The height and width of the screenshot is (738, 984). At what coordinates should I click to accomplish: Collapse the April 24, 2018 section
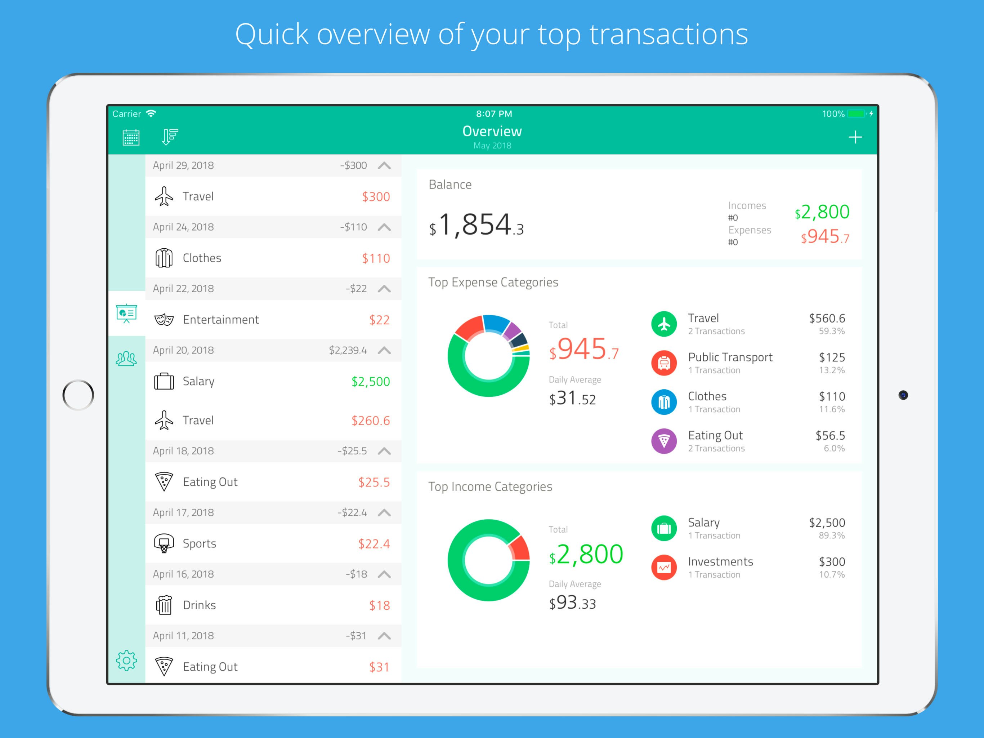click(384, 227)
